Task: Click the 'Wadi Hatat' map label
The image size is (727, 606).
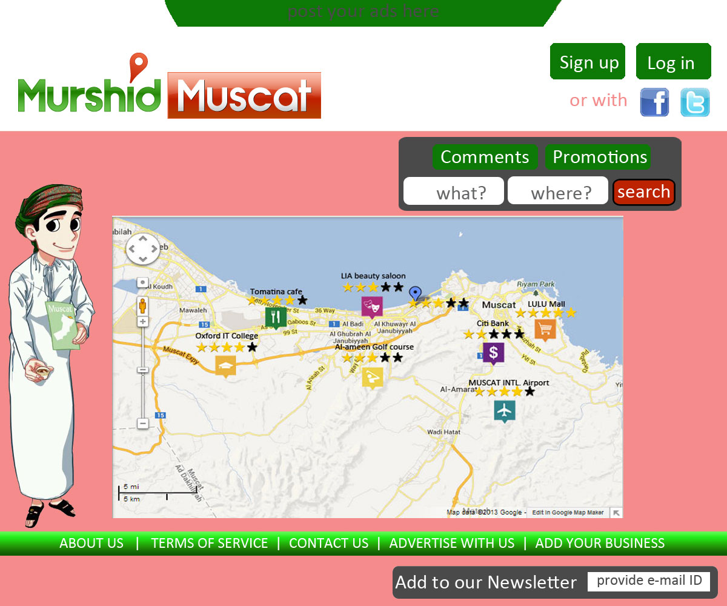Action: [444, 432]
